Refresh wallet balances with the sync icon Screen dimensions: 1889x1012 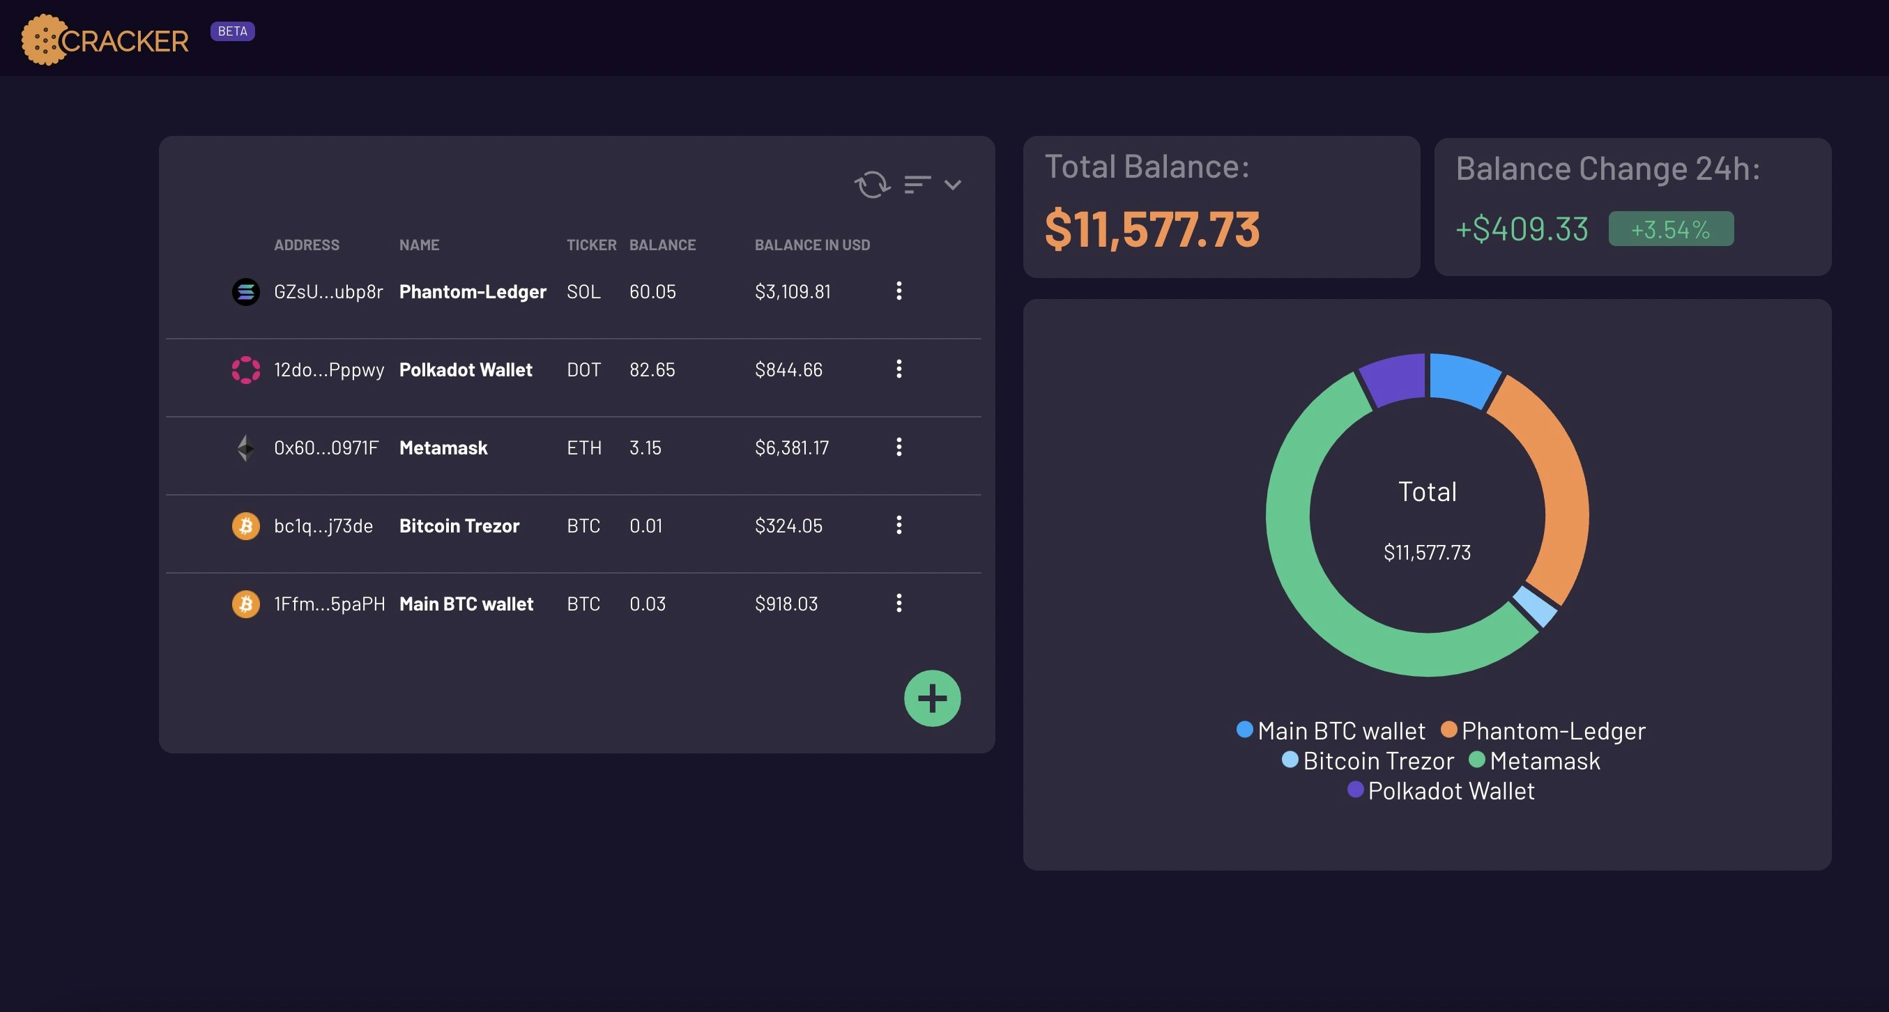(872, 185)
